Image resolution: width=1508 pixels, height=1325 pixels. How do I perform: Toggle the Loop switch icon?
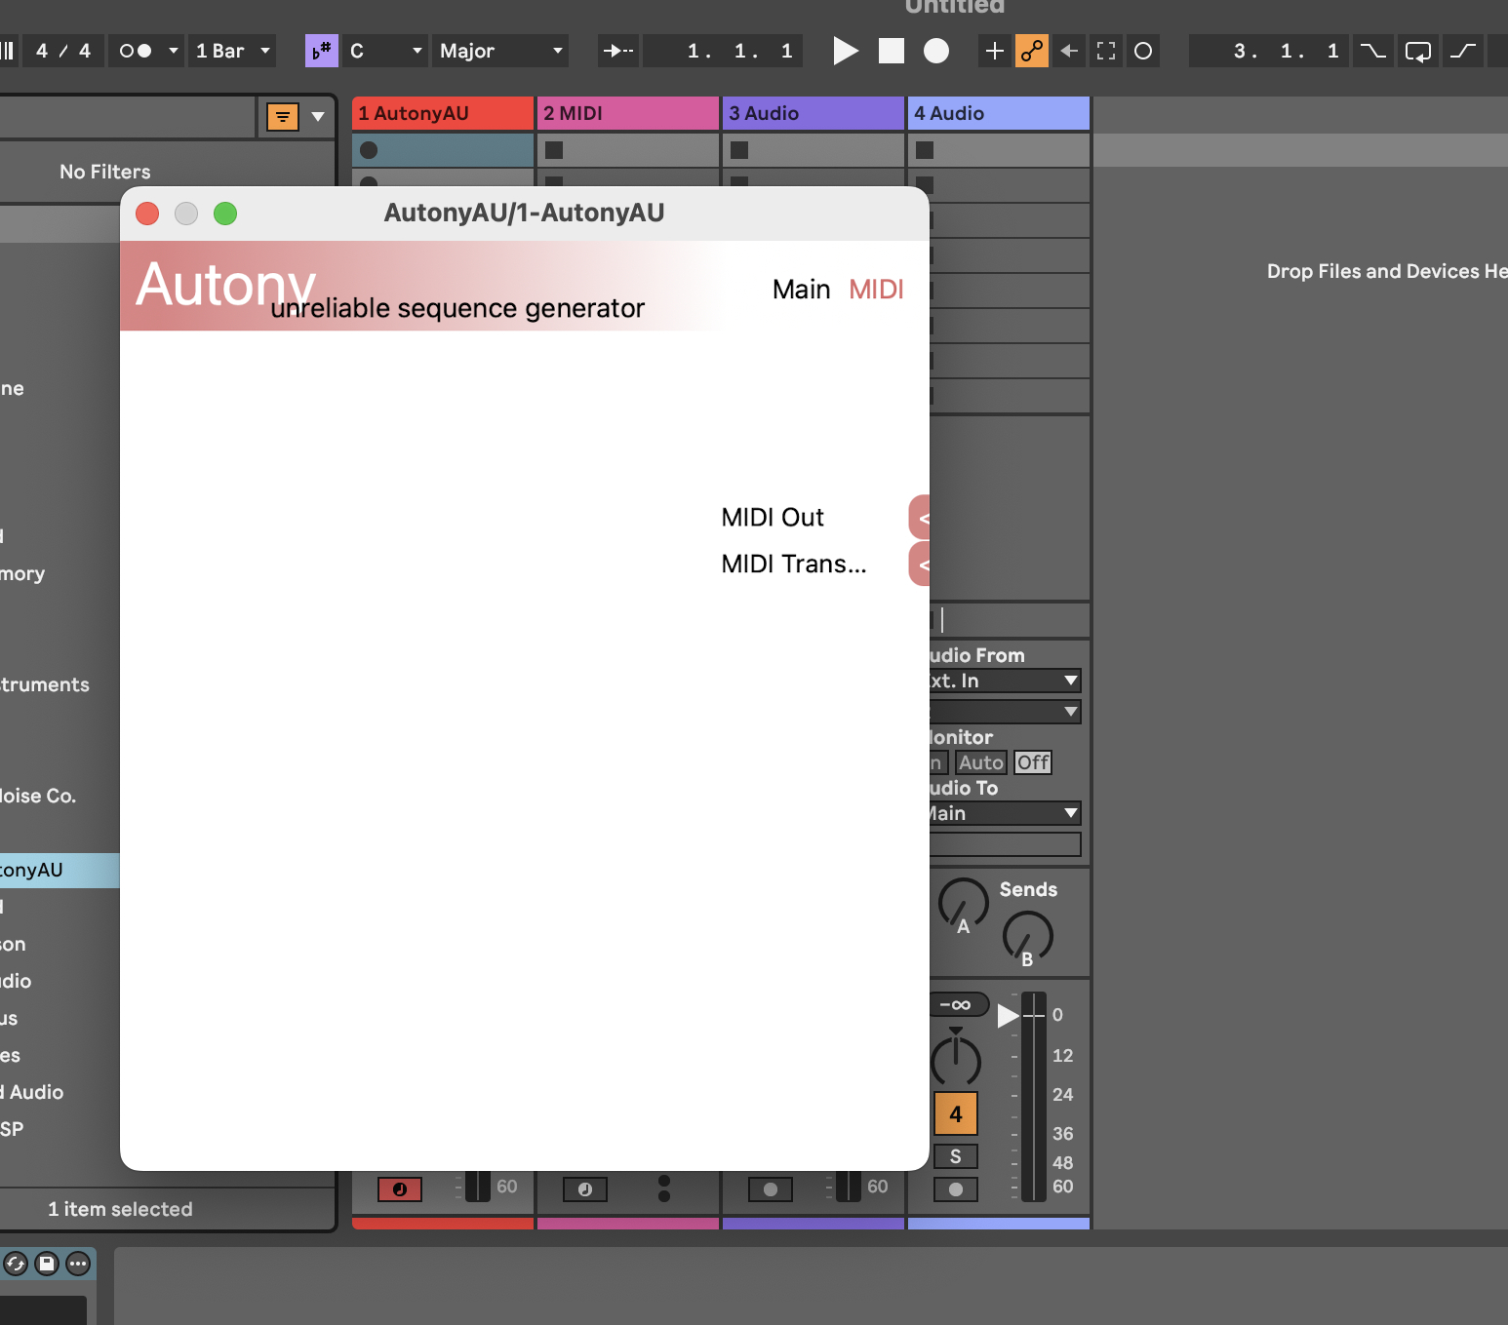pyautogui.click(x=1418, y=51)
